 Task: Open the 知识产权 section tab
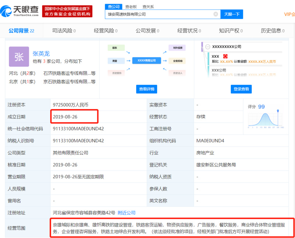pos(230,31)
